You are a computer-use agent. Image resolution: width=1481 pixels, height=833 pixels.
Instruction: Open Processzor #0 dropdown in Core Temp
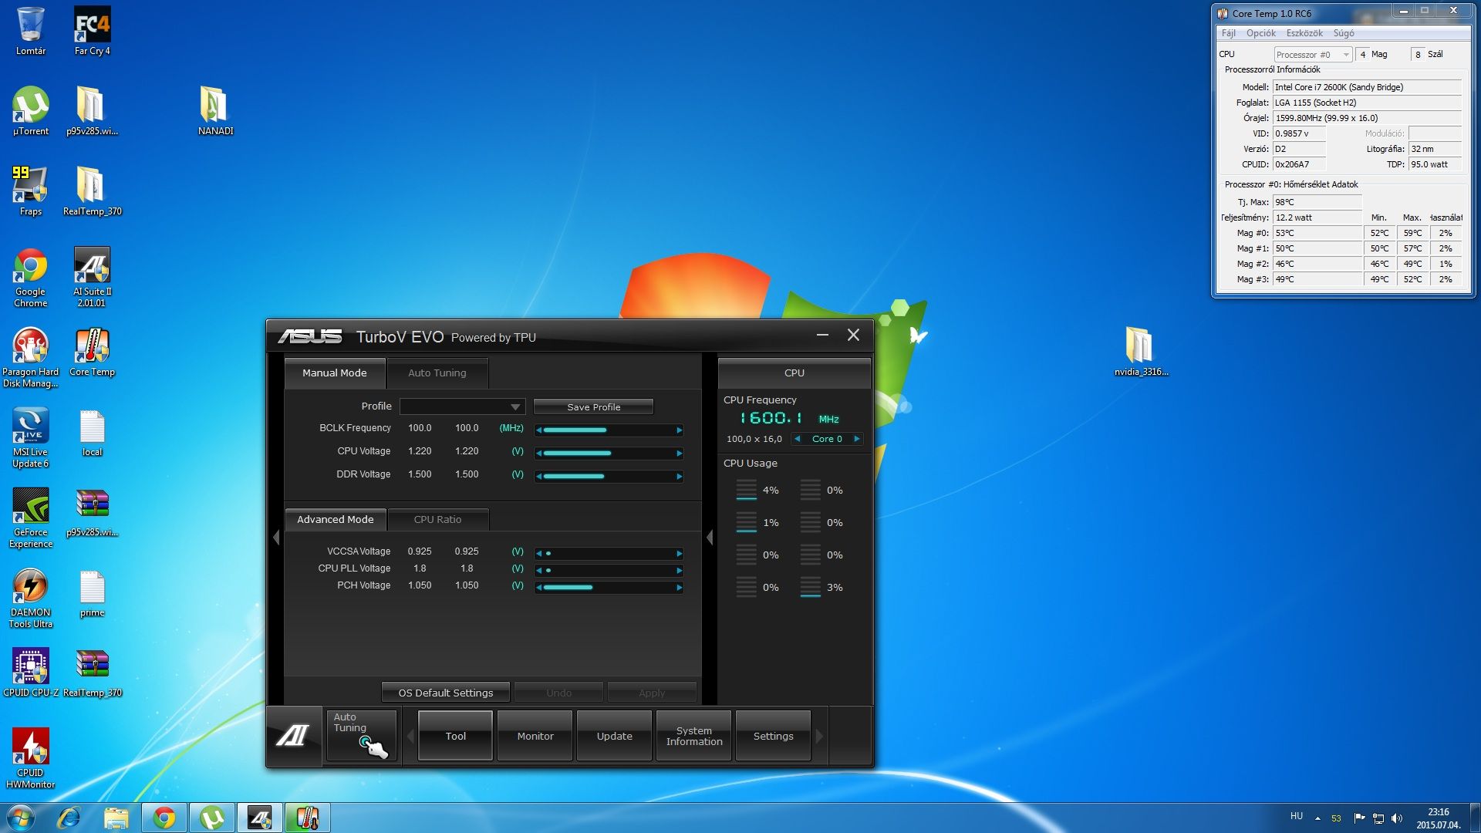1313,55
